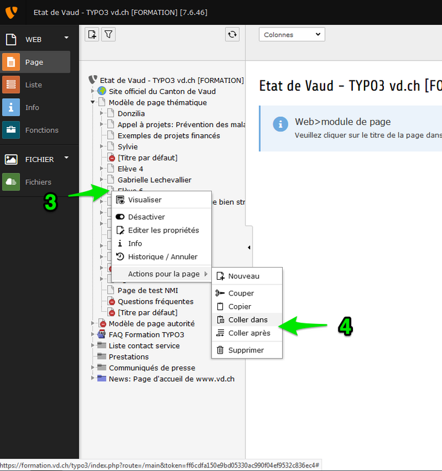
Task: Click the filter icon above page tree
Action: pyautogui.click(x=108, y=35)
